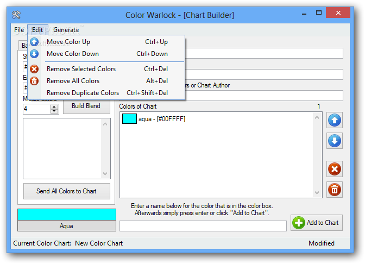Choose Remove All Colors menu entry
The image size is (365, 264).
pos(106,81)
